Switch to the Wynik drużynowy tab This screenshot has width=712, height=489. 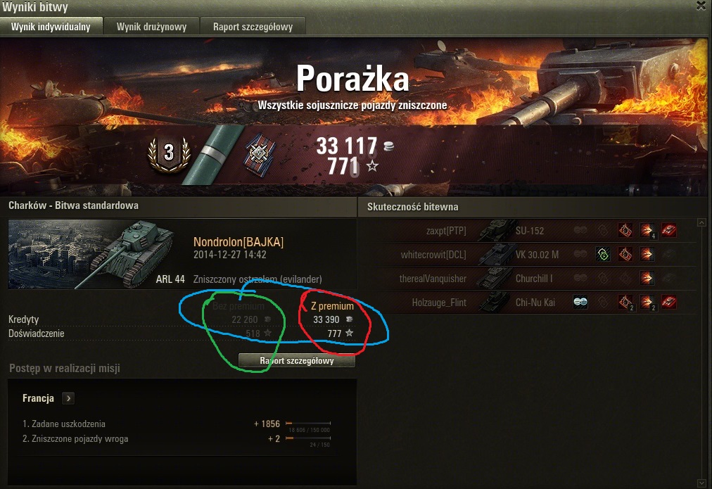click(152, 26)
